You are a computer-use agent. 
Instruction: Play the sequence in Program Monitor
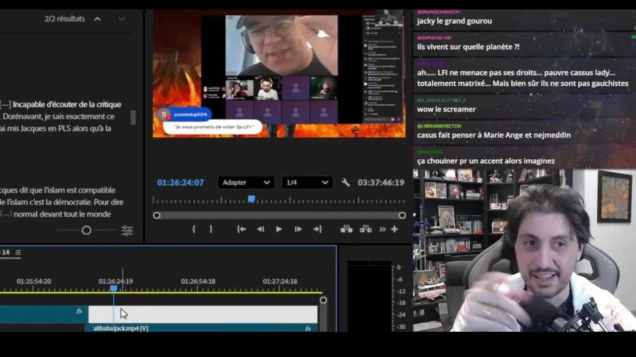click(x=279, y=229)
